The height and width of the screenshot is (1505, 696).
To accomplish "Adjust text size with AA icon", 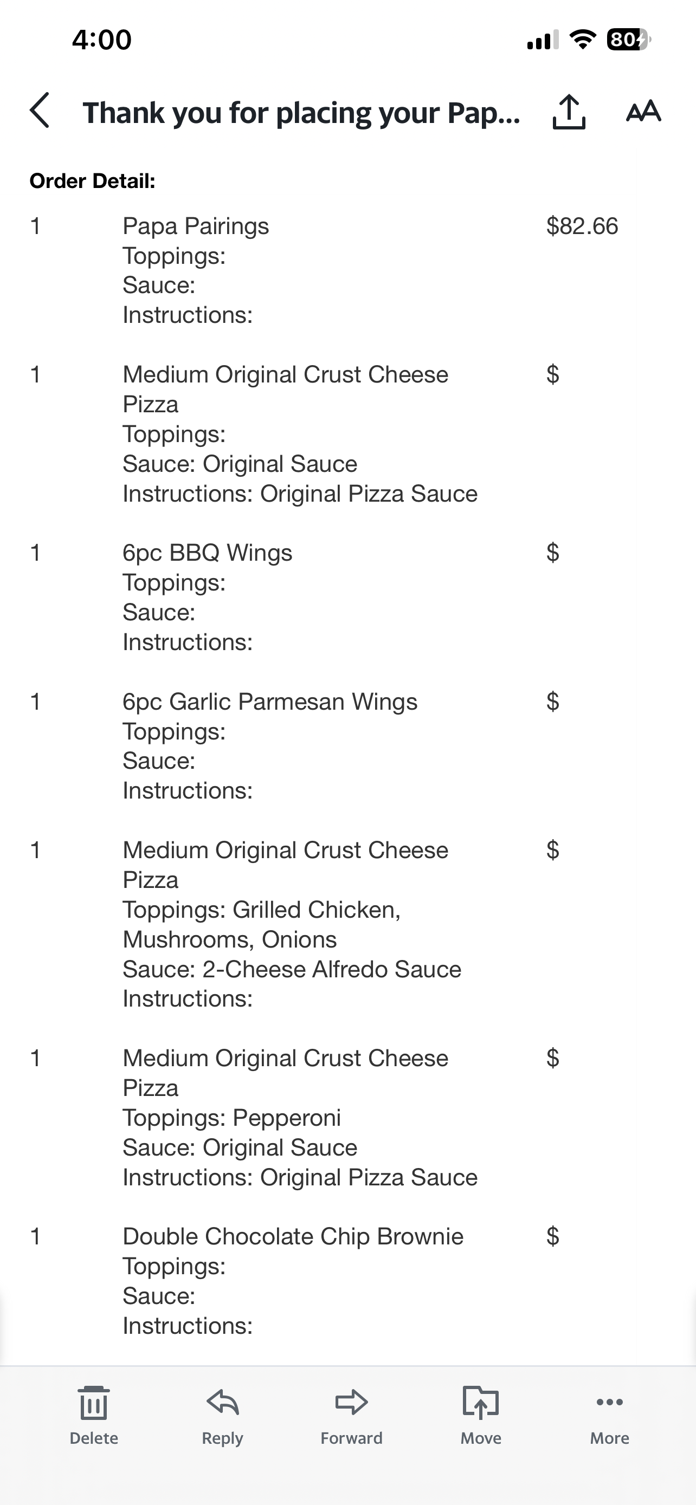I will coord(643,111).
